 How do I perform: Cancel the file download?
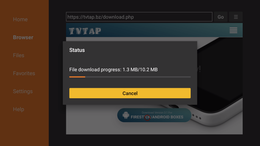[130, 93]
